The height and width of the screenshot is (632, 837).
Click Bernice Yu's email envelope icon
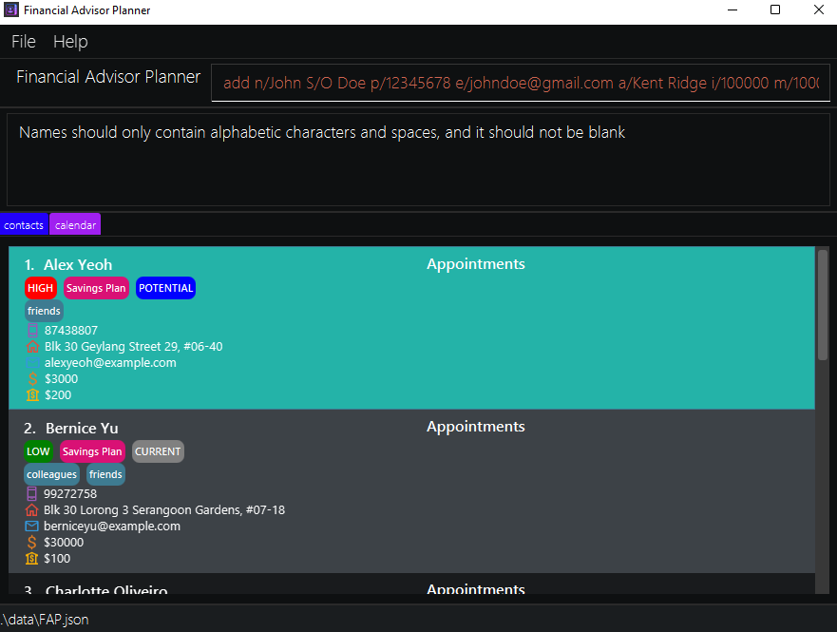point(31,527)
